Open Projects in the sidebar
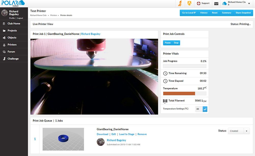Screen dimensions: 255x156 pos(14,31)
